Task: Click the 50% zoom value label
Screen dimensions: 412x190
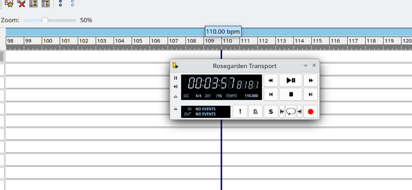Action: coord(86,20)
